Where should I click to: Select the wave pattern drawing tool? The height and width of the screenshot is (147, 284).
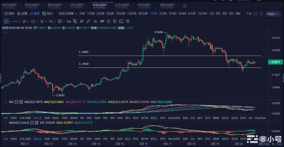[51, 21]
